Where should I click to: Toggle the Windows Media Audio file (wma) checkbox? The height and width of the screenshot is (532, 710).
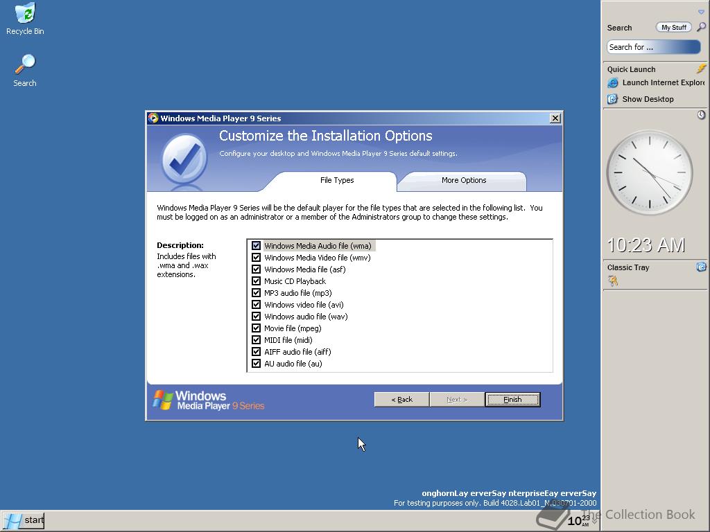pos(257,246)
